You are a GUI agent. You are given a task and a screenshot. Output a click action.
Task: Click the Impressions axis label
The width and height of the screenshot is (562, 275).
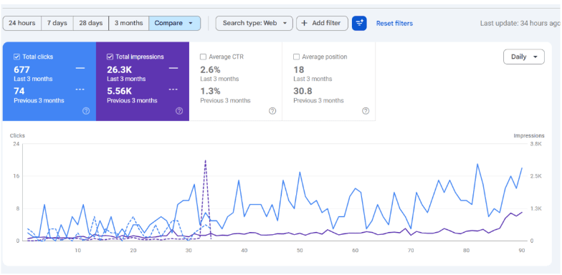(x=529, y=136)
